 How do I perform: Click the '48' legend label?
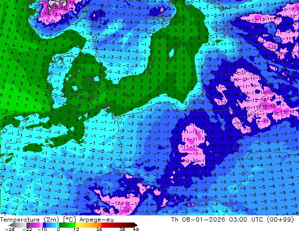pos(136,229)
